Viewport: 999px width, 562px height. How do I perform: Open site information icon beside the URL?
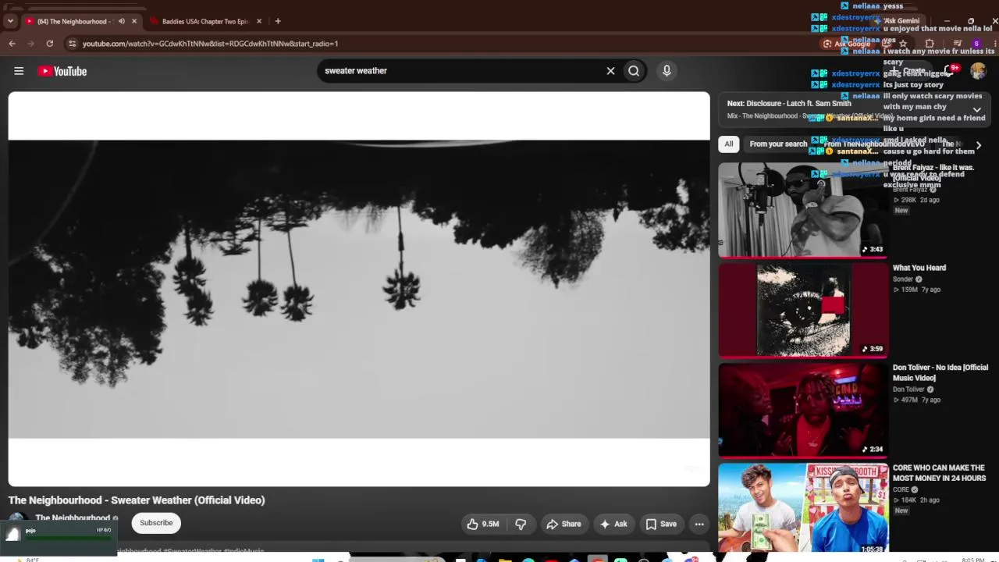pos(72,44)
